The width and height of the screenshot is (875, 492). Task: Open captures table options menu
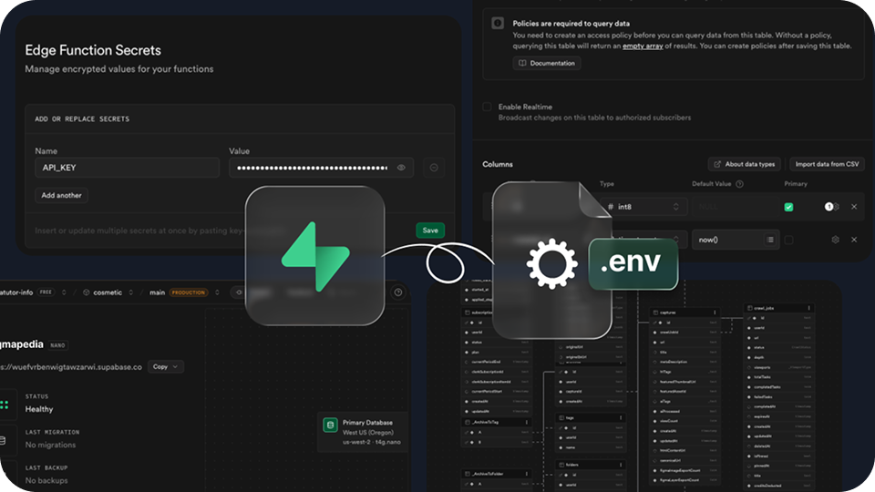(715, 313)
